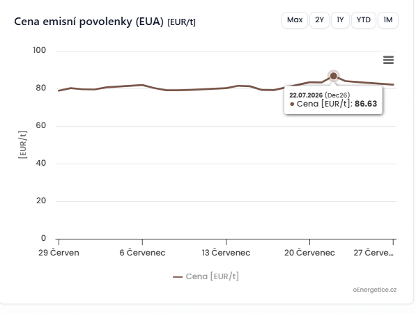Image resolution: width=416 pixels, height=314 pixels.
Task: Click the truncated 27 Červe... axis label
Action: [373, 253]
